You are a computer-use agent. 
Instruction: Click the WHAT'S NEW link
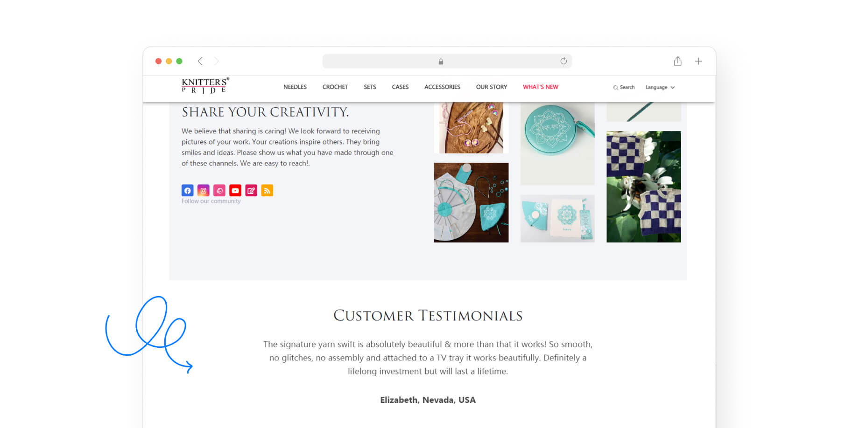tap(541, 87)
